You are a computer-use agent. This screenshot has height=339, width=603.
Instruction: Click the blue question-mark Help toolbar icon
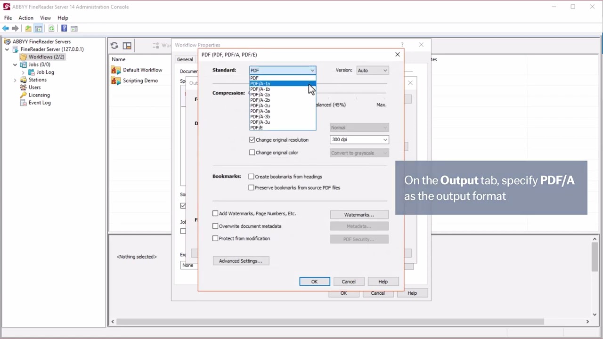point(64,29)
